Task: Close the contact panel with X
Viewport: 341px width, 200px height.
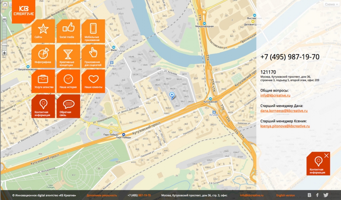Action: click(x=326, y=156)
